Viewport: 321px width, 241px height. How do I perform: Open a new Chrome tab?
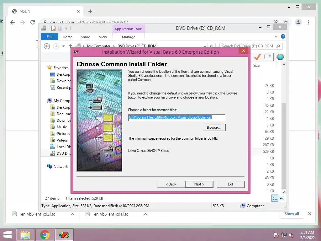click(90, 11)
